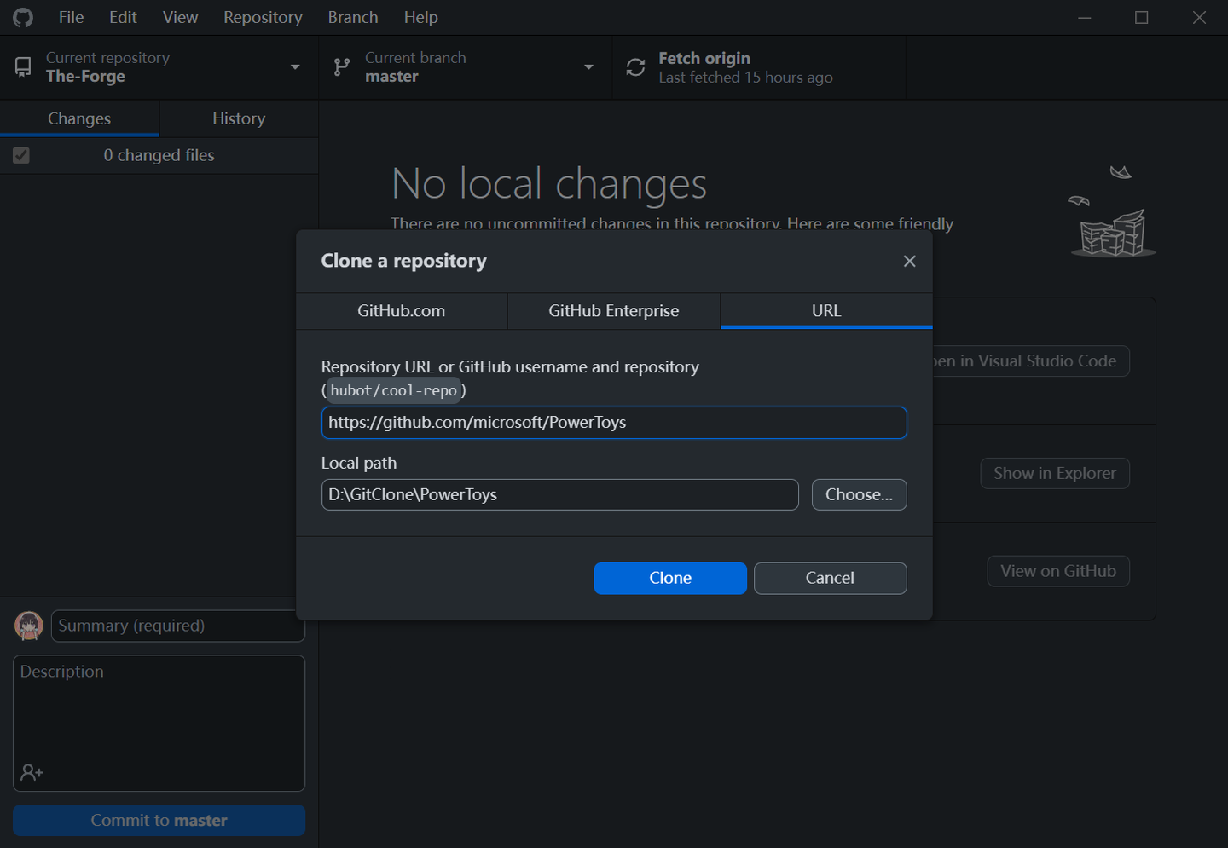Maximize the GitHub Desktop window
This screenshot has width=1228, height=848.
(1142, 17)
